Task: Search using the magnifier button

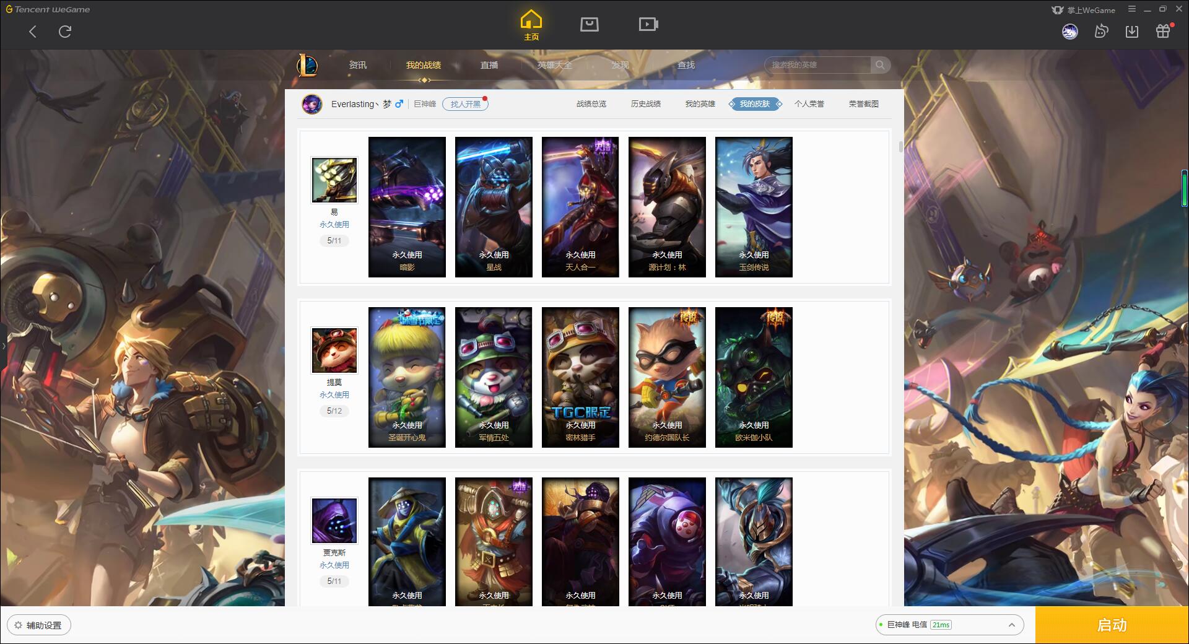Action: [x=880, y=65]
